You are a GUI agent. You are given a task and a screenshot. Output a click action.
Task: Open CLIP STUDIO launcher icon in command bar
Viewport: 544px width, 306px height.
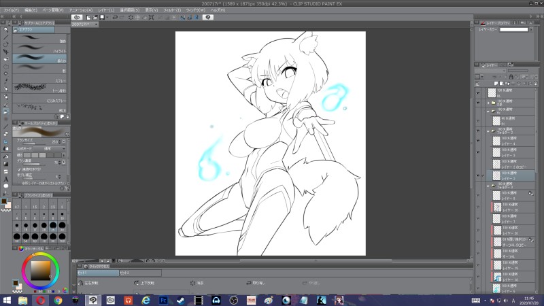77,17
